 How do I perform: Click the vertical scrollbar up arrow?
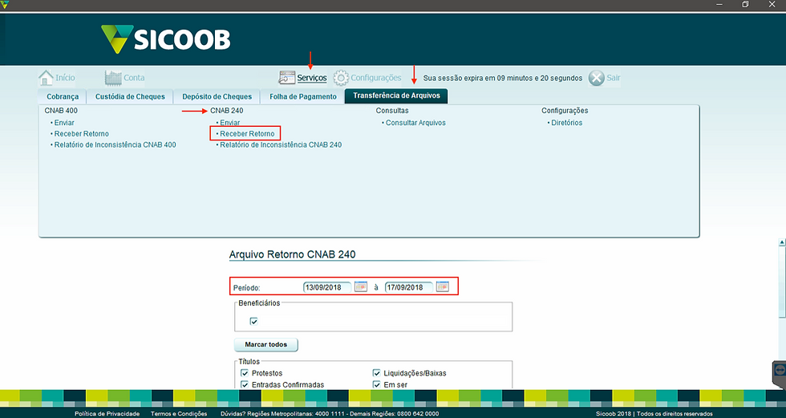click(782, 242)
